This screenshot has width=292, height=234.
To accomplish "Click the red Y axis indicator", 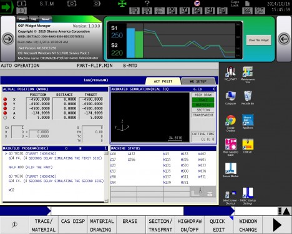I will click(x=5, y=104).
